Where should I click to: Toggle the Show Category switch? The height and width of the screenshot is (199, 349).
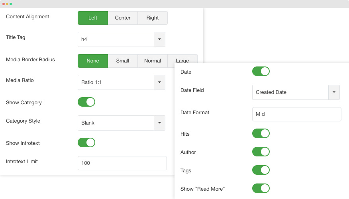point(86,102)
